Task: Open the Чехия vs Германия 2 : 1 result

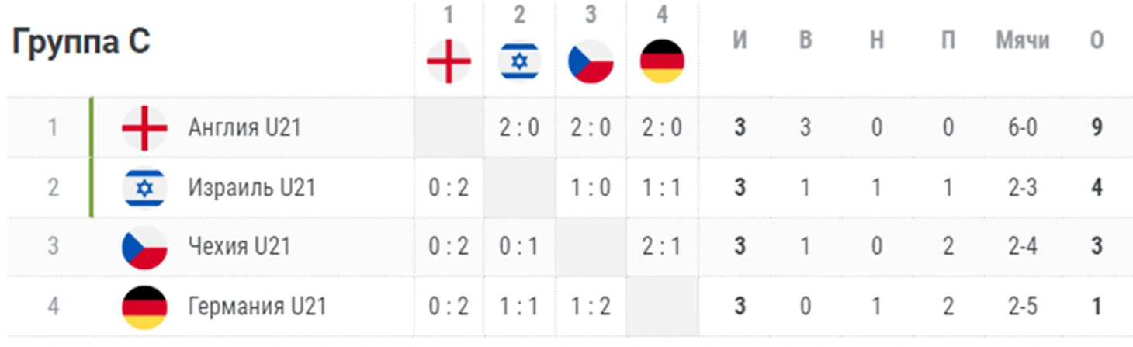Action: click(661, 247)
